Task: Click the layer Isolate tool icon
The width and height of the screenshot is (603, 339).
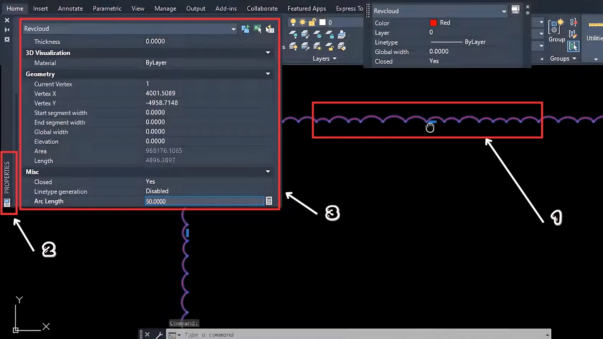Action: pyautogui.click(x=305, y=35)
